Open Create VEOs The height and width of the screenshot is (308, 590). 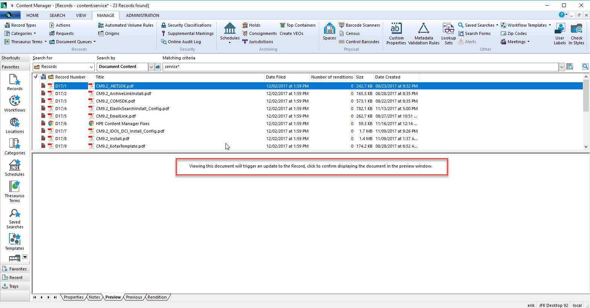291,33
